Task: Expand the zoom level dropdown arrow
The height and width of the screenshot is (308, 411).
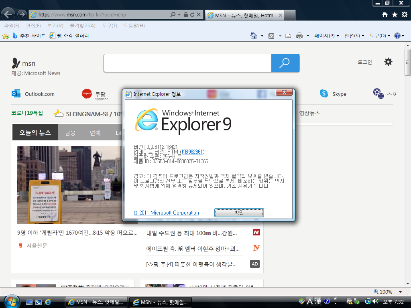Action: click(400, 292)
